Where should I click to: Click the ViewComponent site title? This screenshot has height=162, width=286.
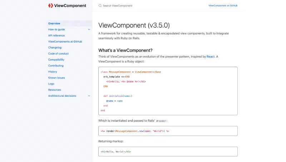point(70,6)
